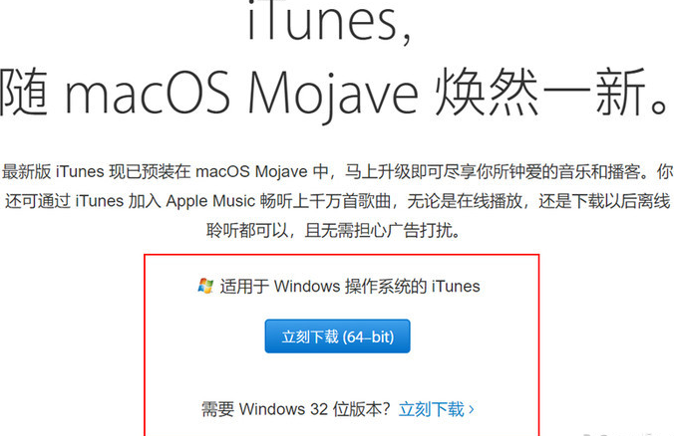Click the 随 character starting the headline
The width and height of the screenshot is (674, 436).
[24, 93]
